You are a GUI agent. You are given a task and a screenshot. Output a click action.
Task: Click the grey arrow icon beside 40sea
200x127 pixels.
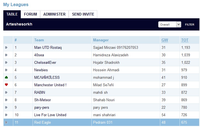click(6, 55)
